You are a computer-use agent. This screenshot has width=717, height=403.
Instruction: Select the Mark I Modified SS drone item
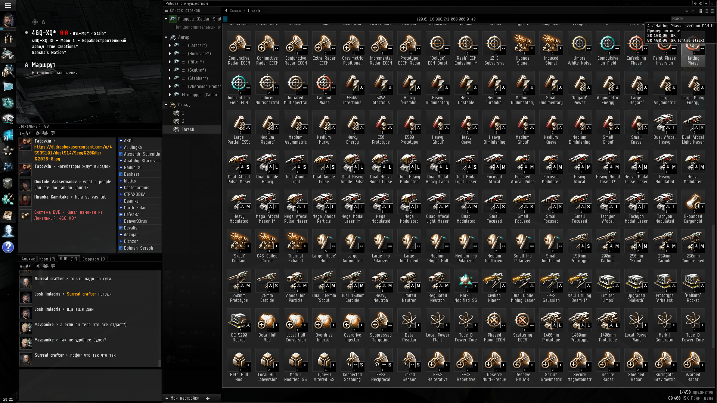(x=466, y=286)
